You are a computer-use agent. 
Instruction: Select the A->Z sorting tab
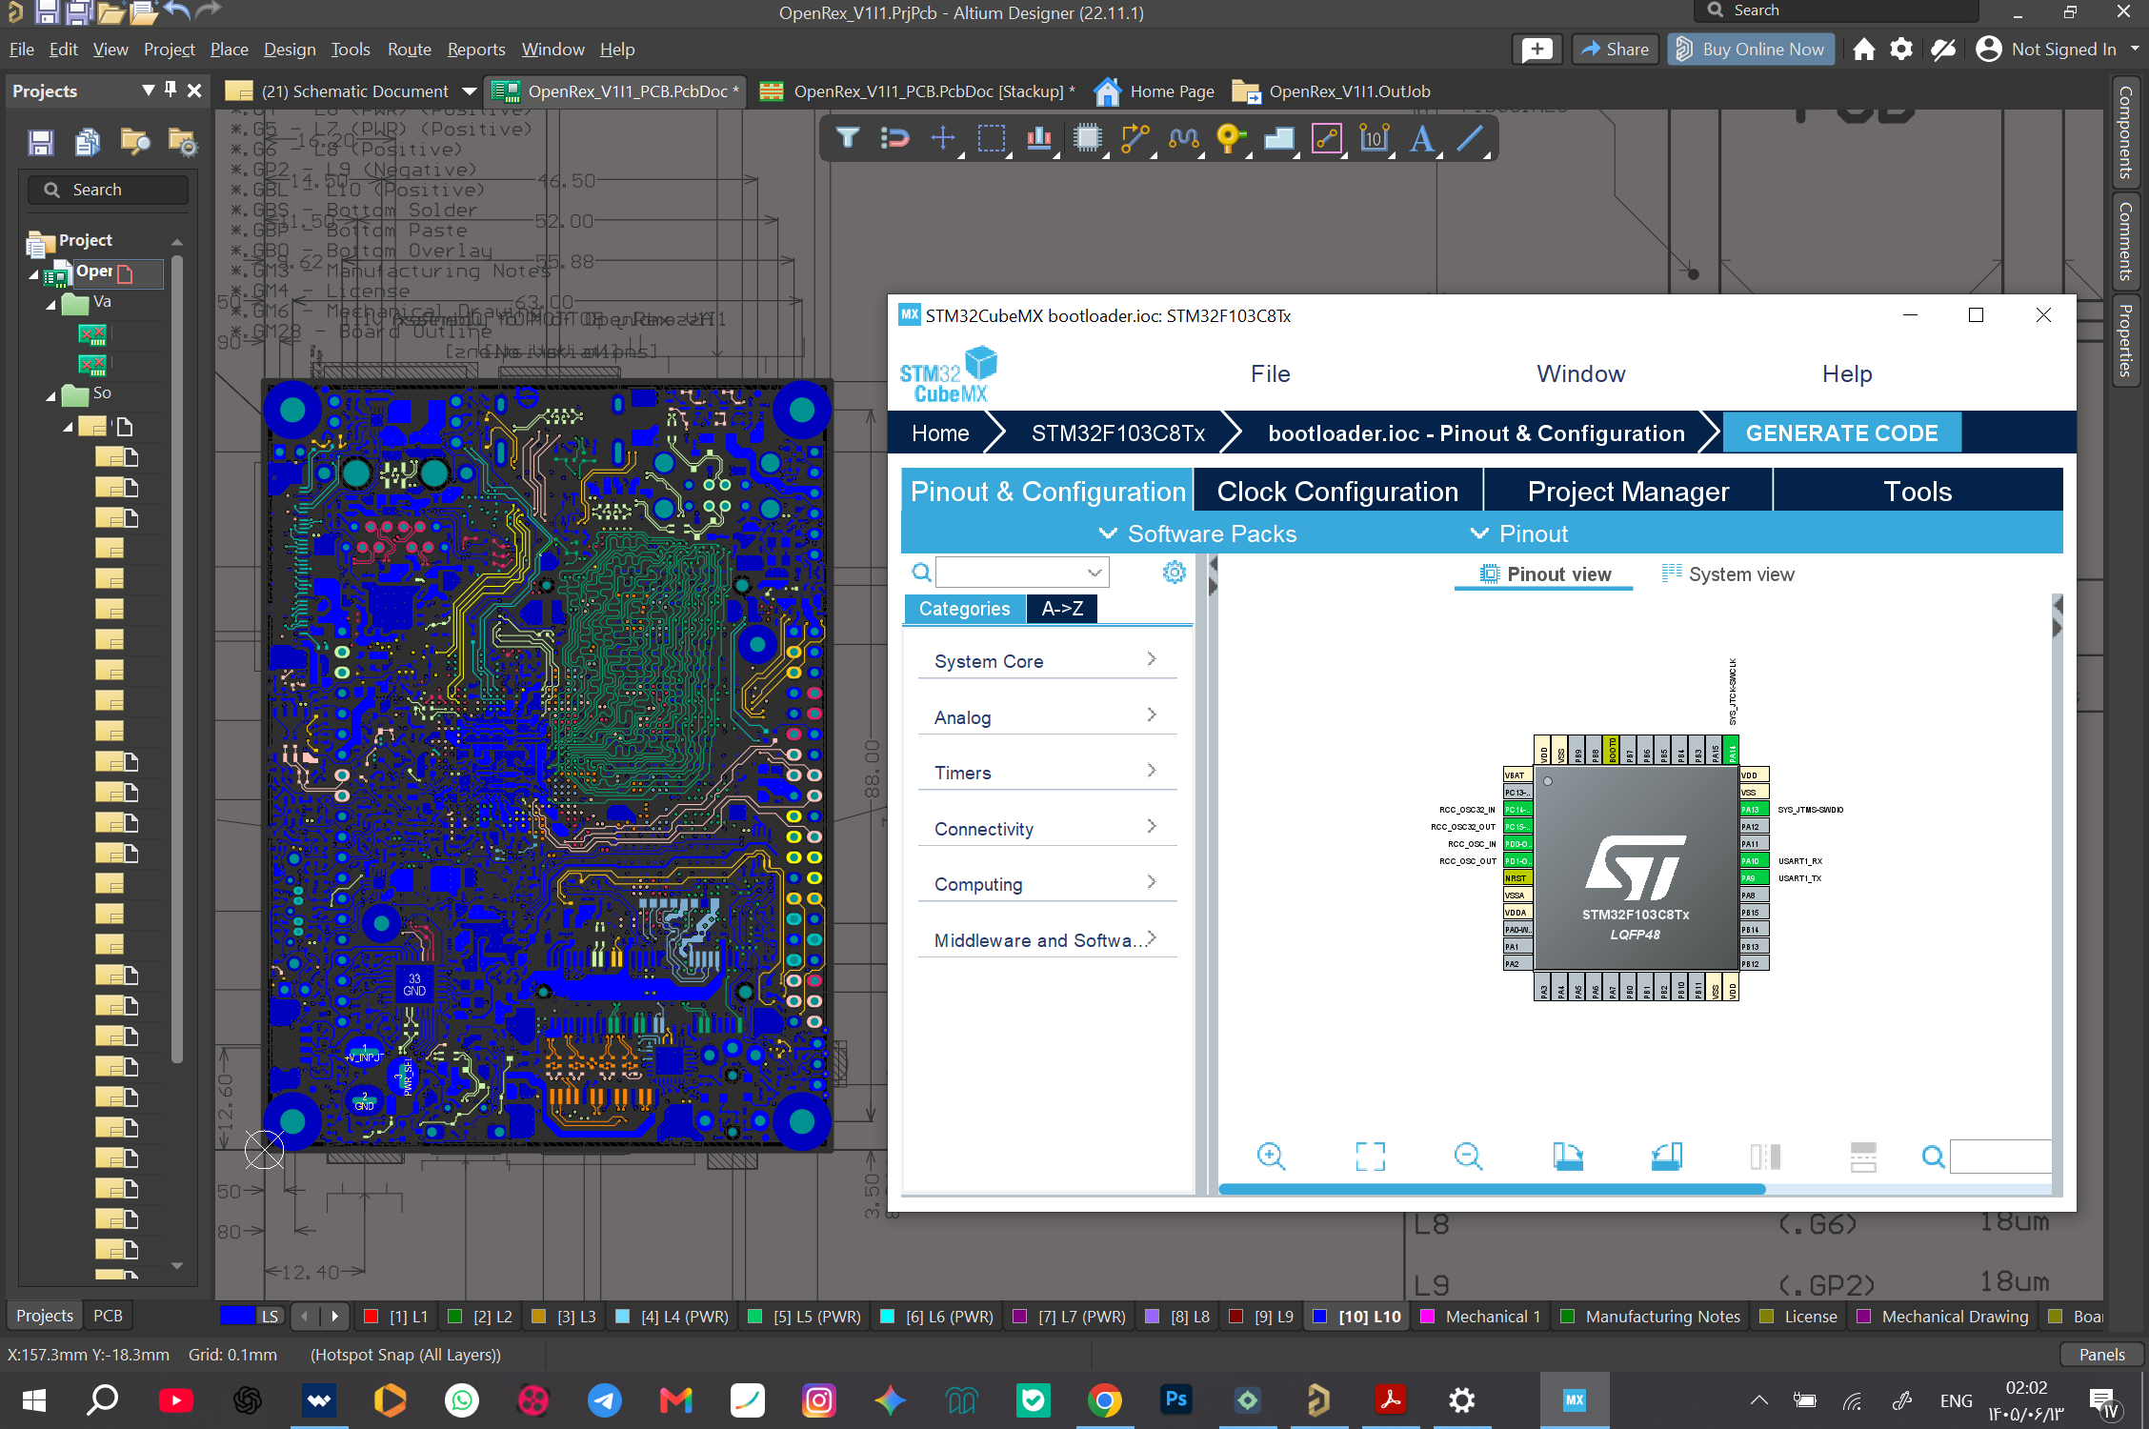coord(1062,609)
